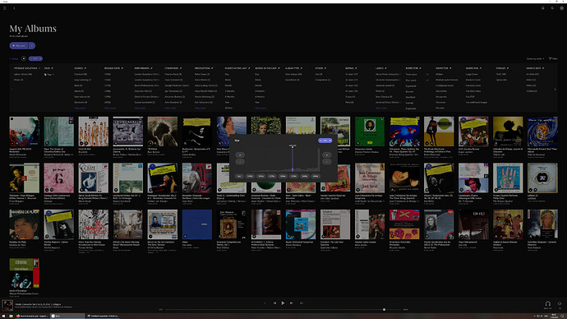The image size is (567, 319).
Task: Select the All decade button in Year popup
Action: tap(239, 176)
